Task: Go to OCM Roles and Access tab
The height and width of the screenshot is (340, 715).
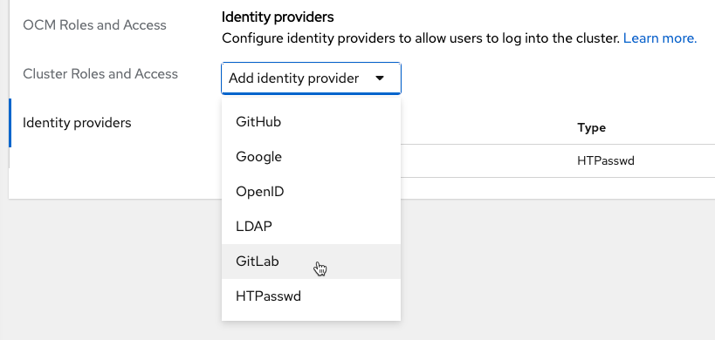Action: point(95,25)
